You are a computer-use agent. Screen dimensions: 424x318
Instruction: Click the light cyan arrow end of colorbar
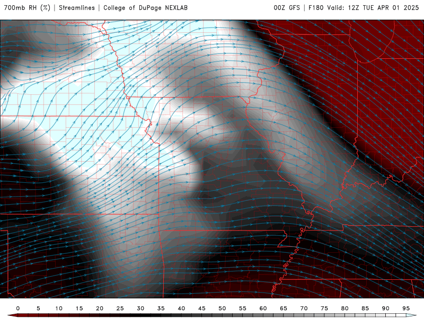coord(412,315)
